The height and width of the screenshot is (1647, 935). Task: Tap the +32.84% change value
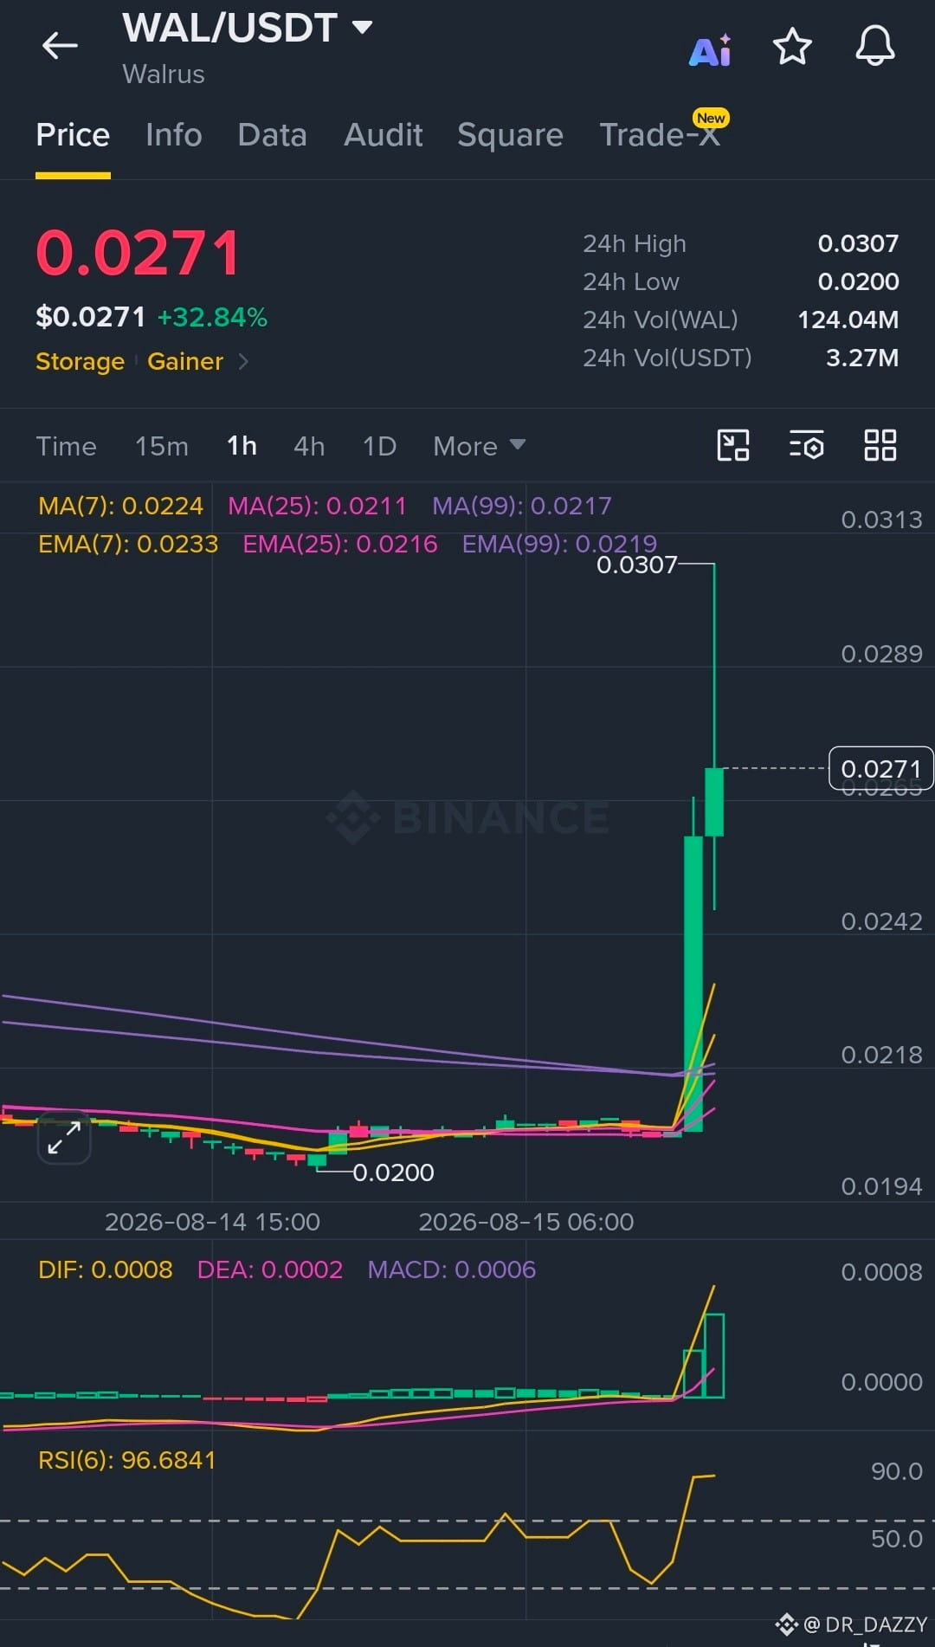[212, 317]
